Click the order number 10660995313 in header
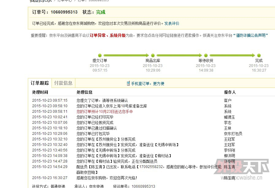 (64, 12)
